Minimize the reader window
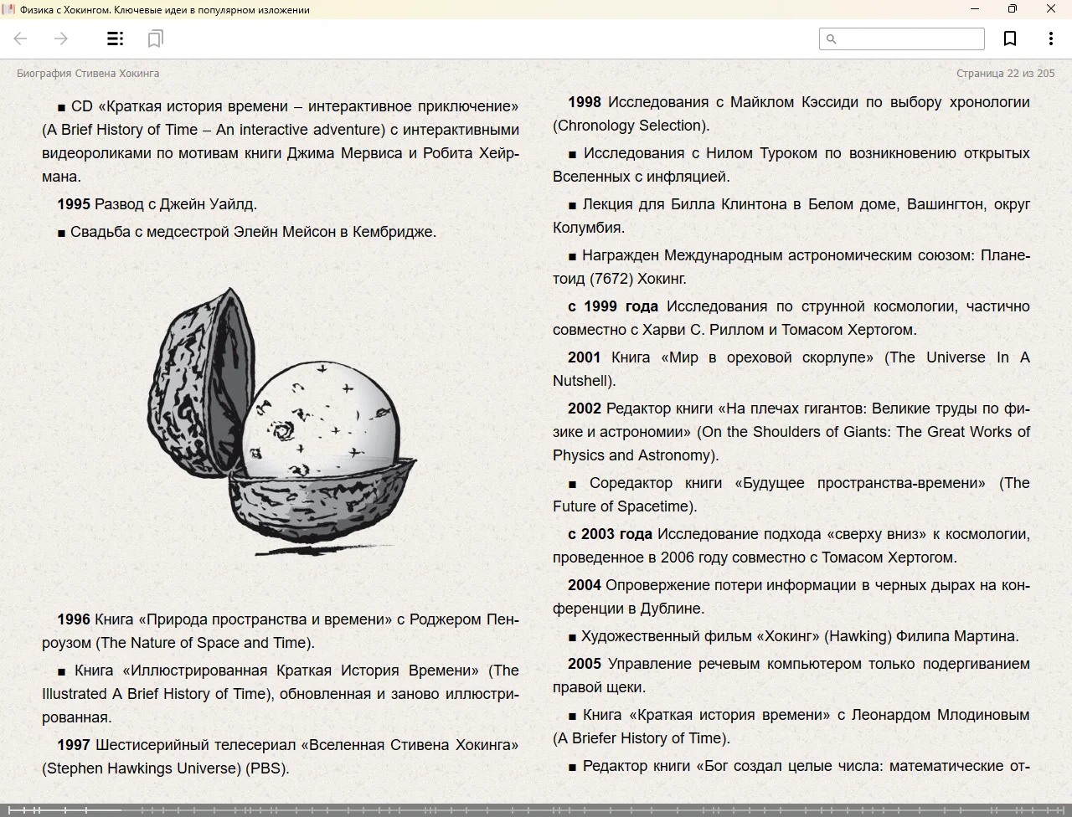Screen dimensions: 1072x817 click(975, 9)
